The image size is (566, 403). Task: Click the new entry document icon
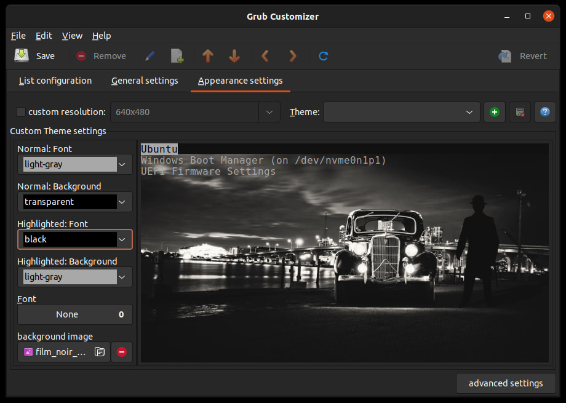(x=177, y=56)
